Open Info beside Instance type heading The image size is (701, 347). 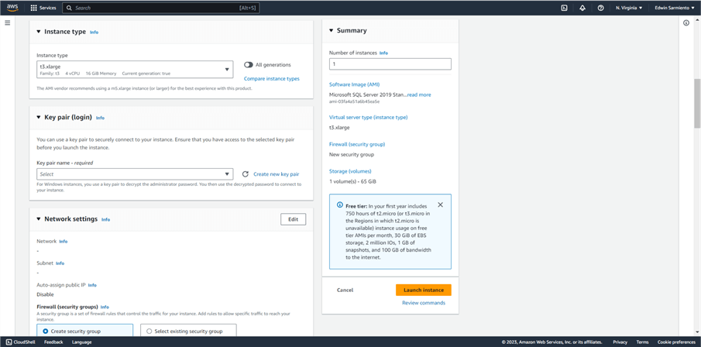(x=94, y=33)
